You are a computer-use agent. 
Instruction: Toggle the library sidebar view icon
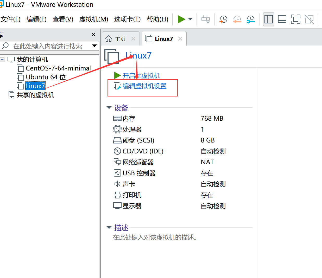pos(268,19)
